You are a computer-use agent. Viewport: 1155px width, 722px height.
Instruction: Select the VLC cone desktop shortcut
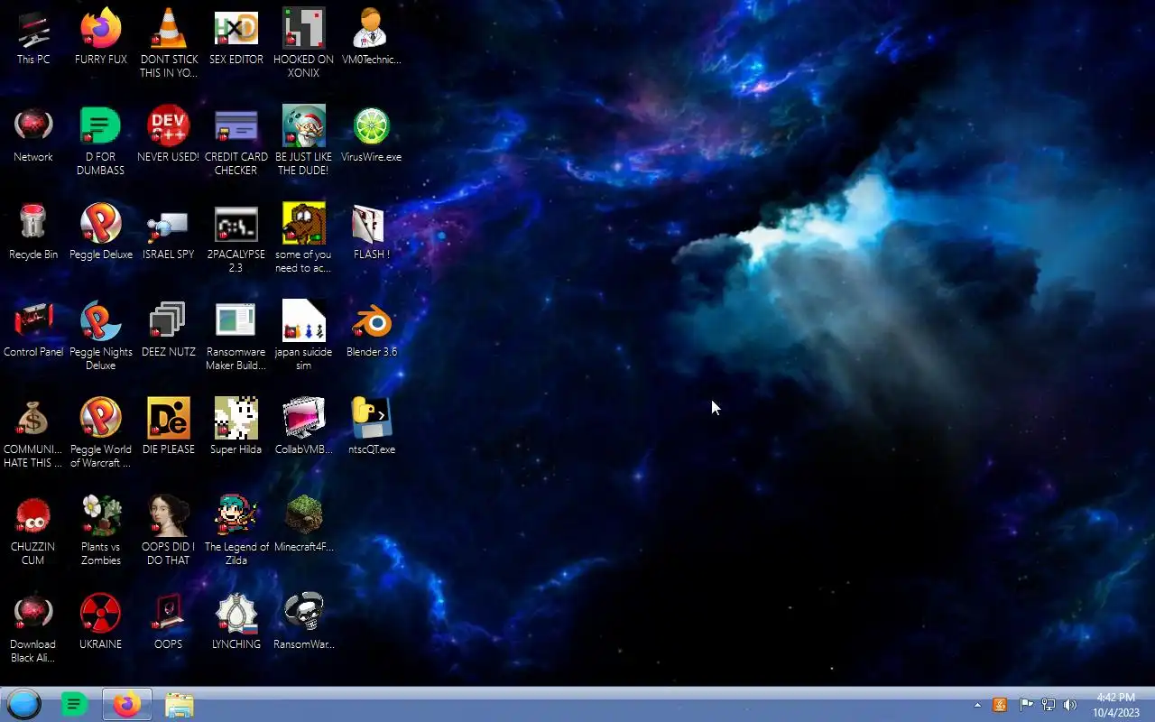[169, 44]
